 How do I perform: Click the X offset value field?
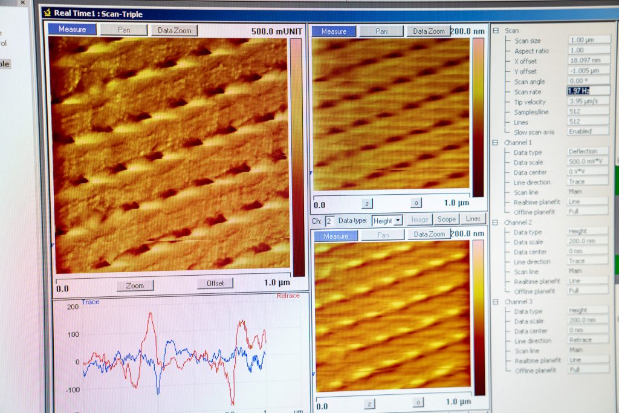click(x=589, y=60)
